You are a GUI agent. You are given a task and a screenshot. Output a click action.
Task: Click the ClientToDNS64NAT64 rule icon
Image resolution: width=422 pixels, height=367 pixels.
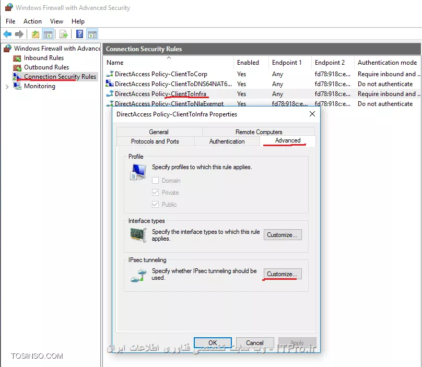point(110,84)
